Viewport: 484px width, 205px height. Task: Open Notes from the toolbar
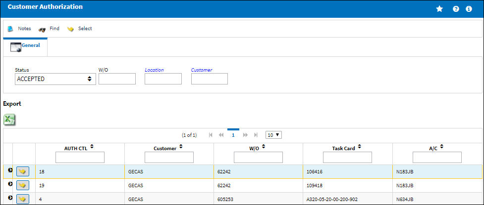coord(19,29)
